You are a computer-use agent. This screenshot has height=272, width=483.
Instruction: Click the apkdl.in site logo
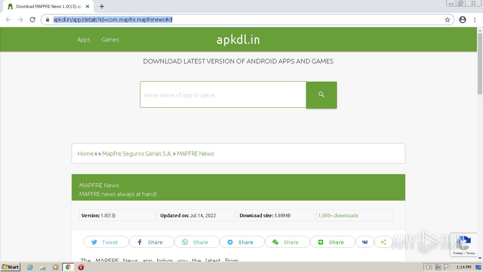(238, 40)
